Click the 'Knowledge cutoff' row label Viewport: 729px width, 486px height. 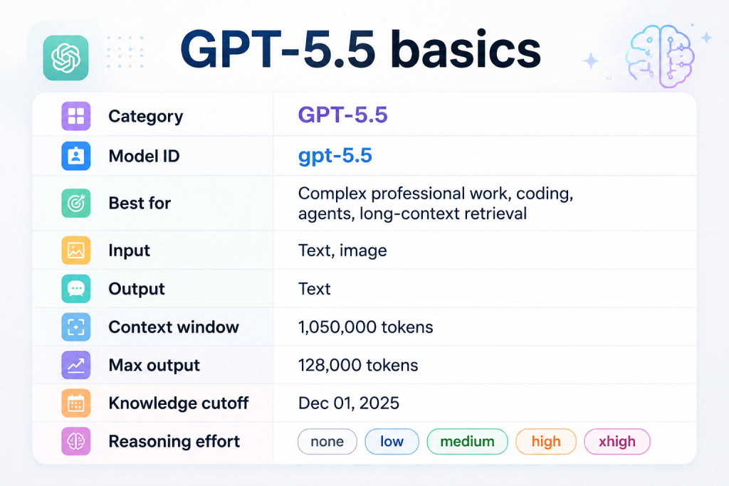tap(179, 403)
